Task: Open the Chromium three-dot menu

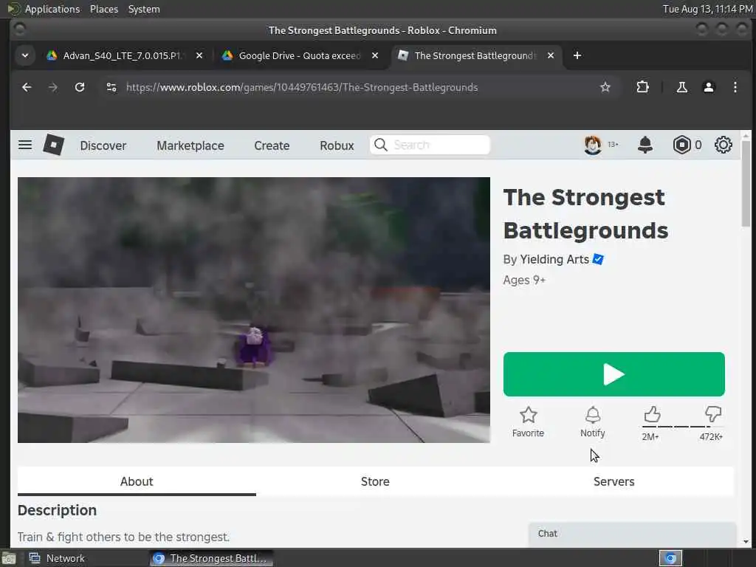Action: [x=735, y=87]
